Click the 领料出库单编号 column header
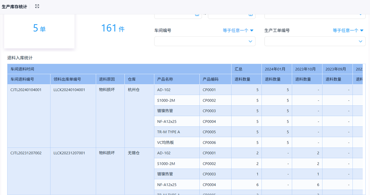370x195 pixels. tap(67, 79)
